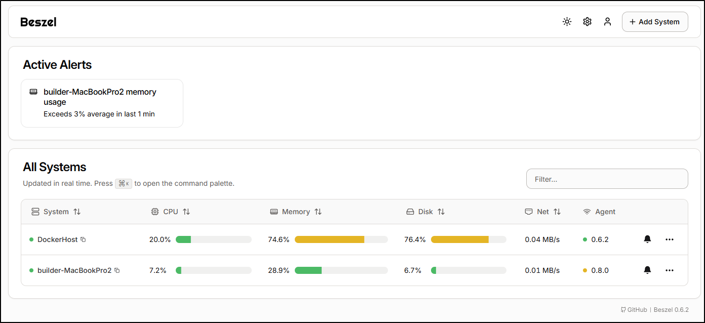Open the builder-MacBookPro2 system row
Image resolution: width=705 pixels, height=323 pixels.
355,270
